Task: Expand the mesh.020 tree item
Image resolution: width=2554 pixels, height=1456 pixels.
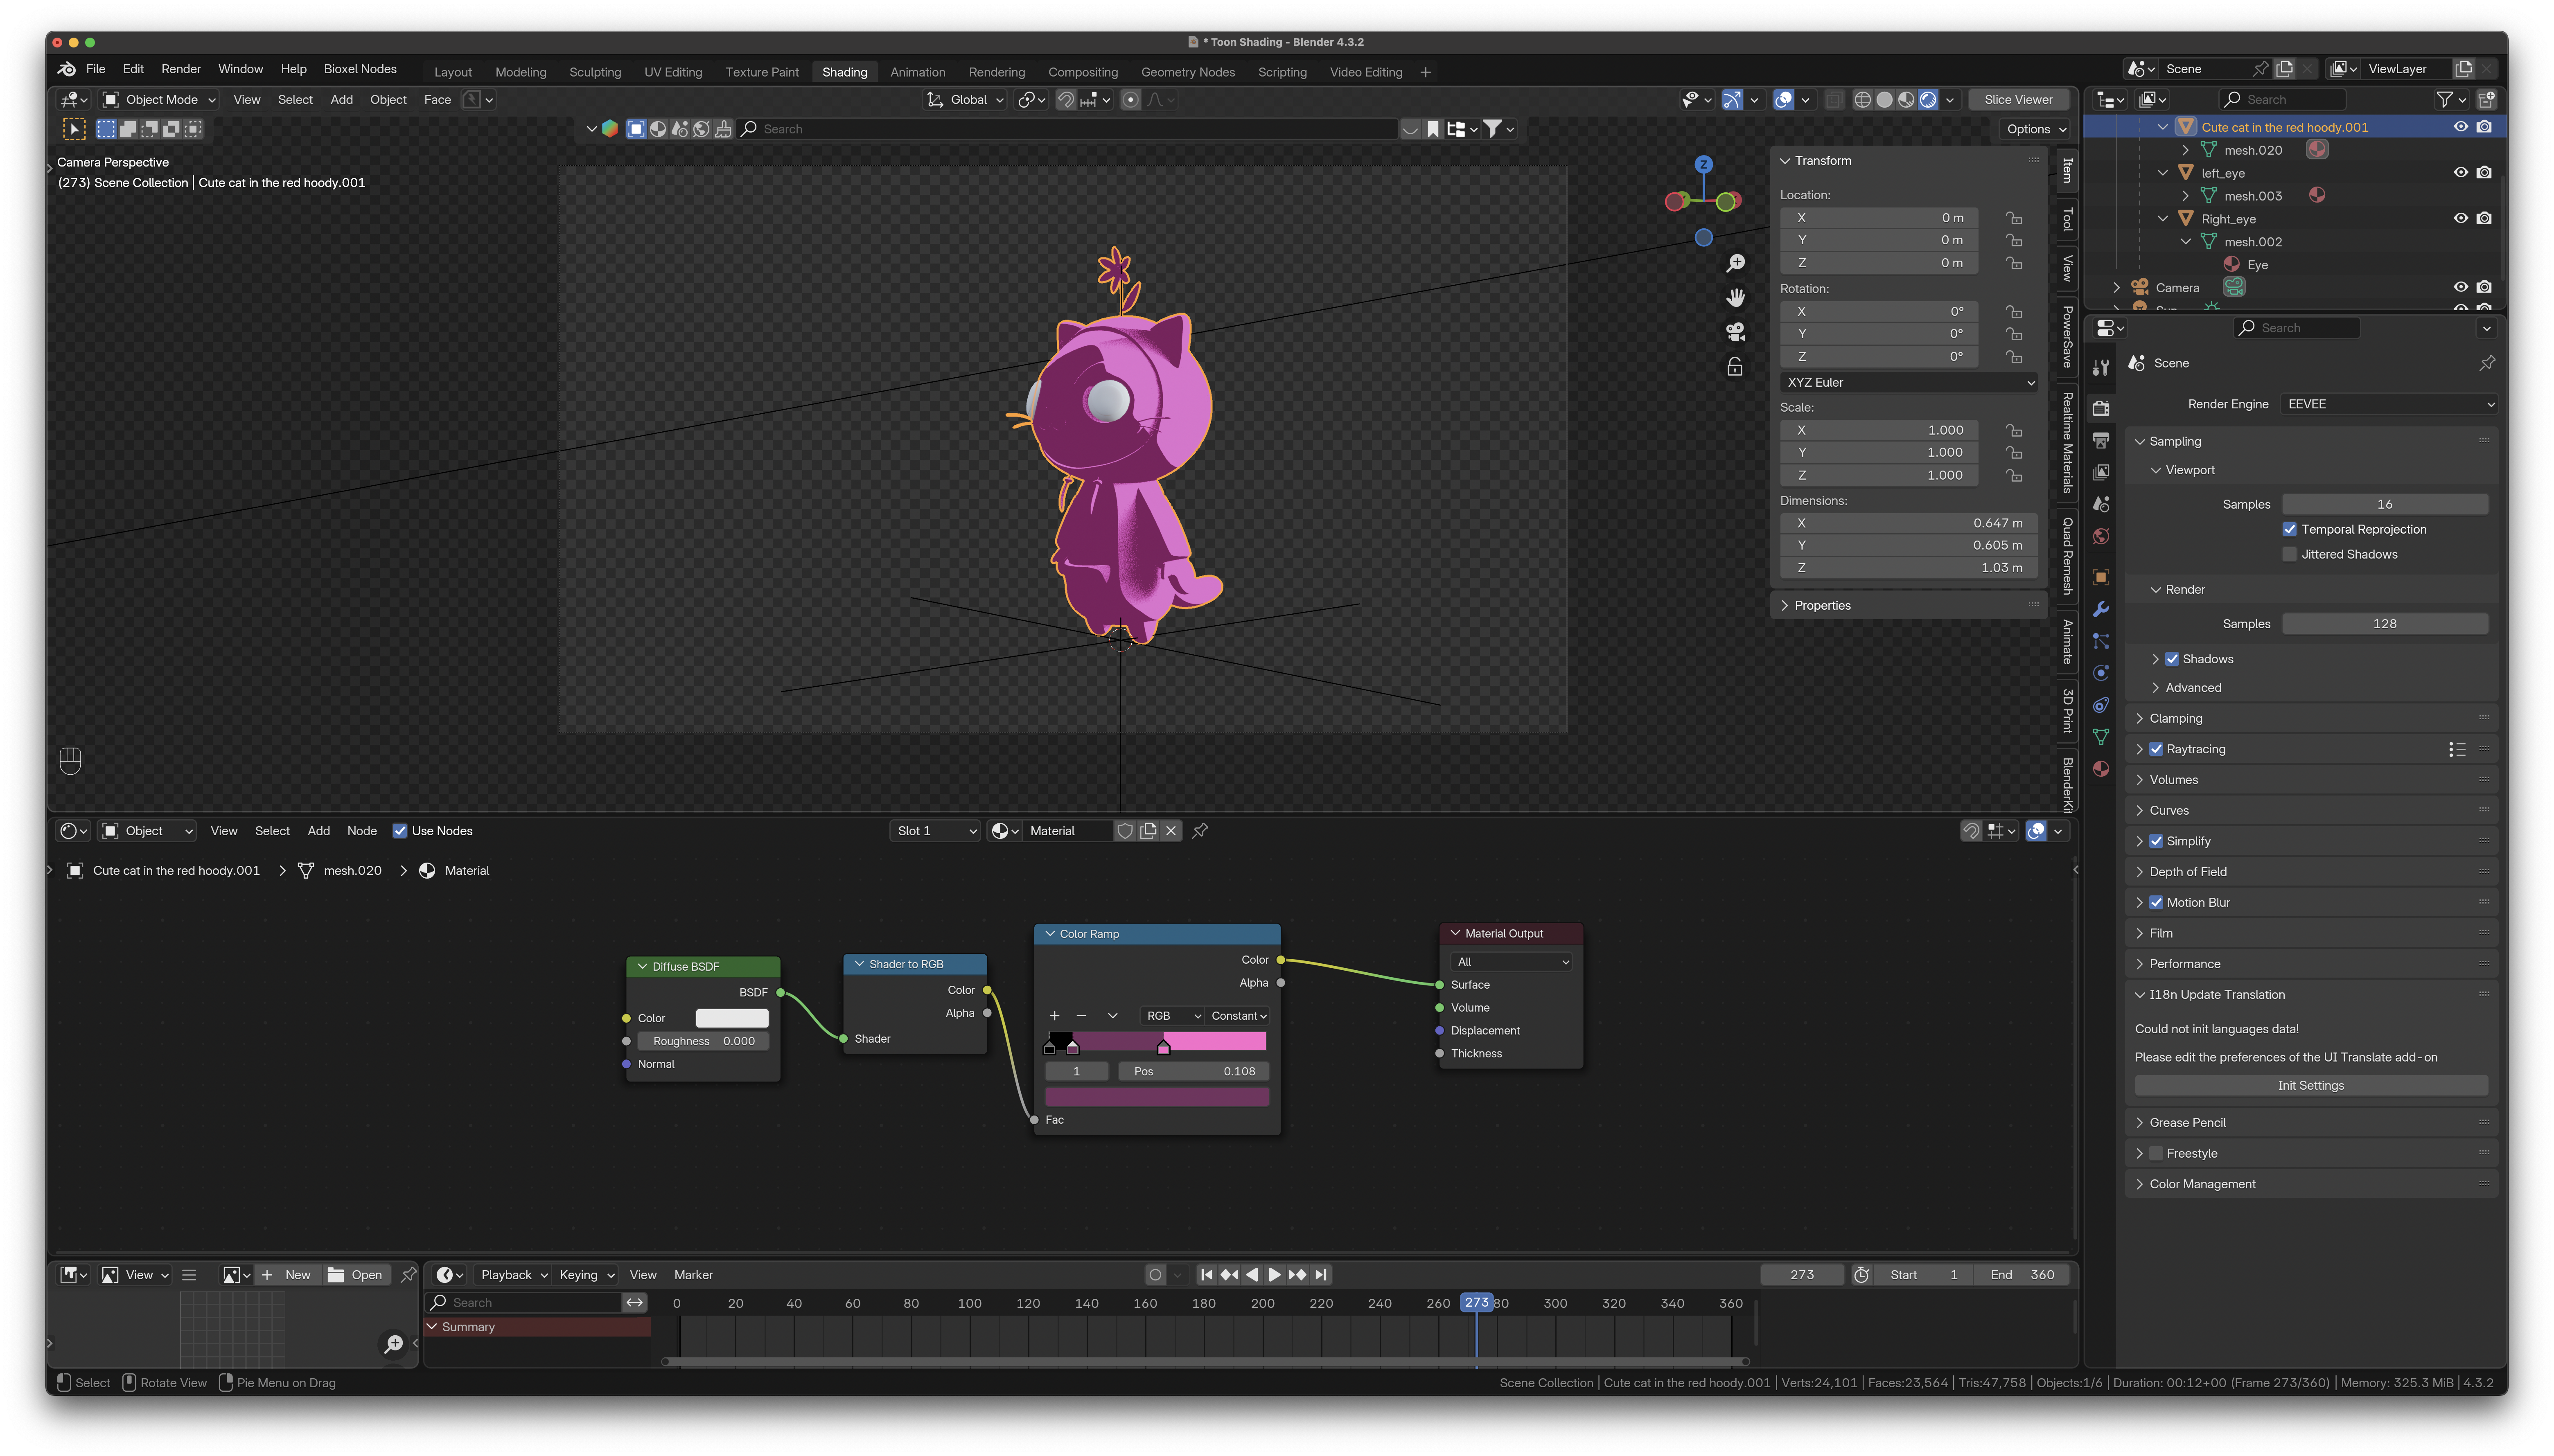Action: click(x=2185, y=150)
